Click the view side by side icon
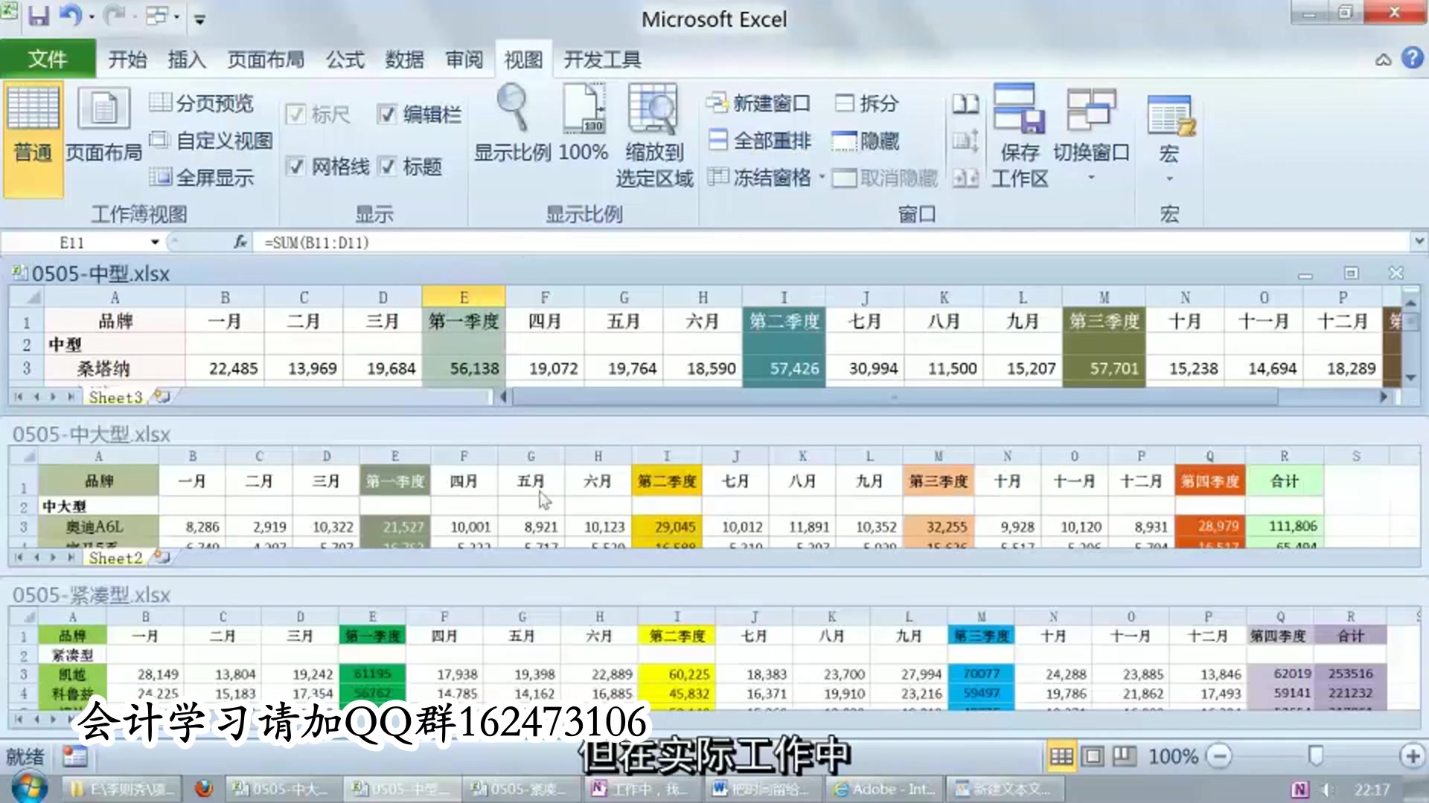1429x803 pixels. tap(965, 103)
